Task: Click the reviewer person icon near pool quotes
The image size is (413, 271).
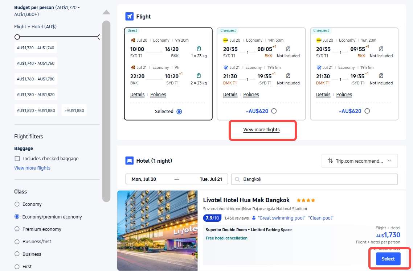Action: (x=254, y=218)
